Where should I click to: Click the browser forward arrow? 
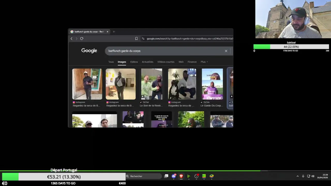[77, 38]
